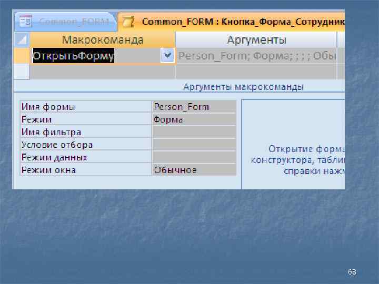The height and width of the screenshot is (284, 379).
Task: Select the Common_FORM : Кнопка_Форма_Сотрудник macro tab
Action: click(231, 22)
